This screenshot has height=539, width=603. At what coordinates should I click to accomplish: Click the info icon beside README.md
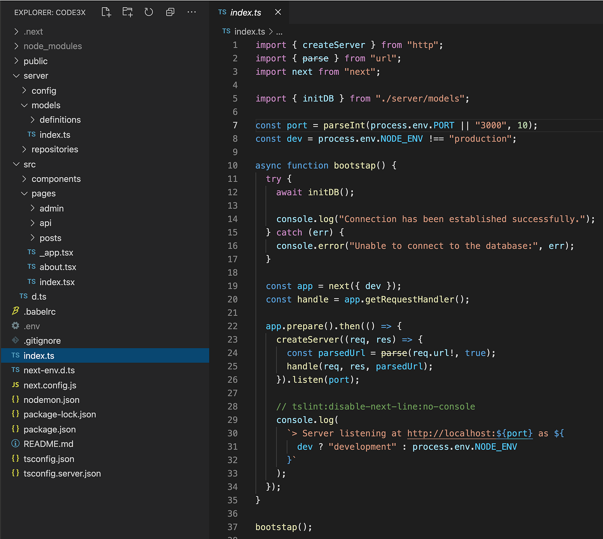(16, 444)
